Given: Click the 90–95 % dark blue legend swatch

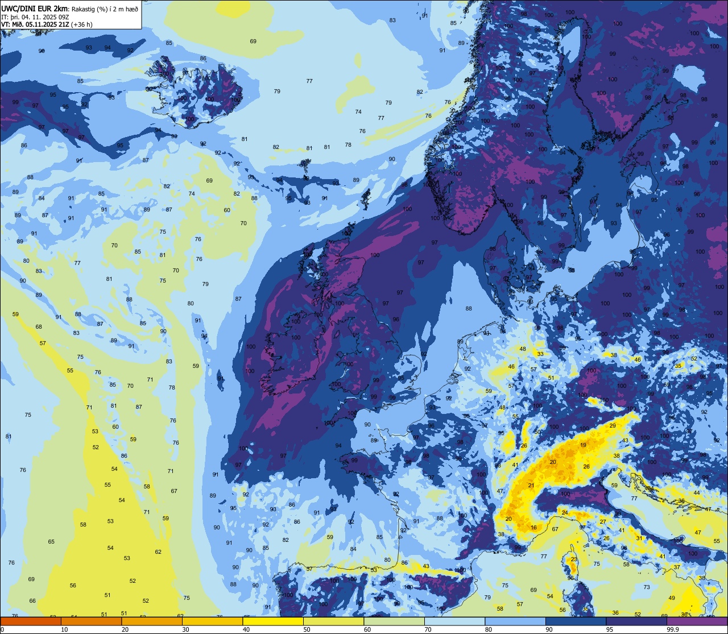Looking at the screenshot, I should [x=576, y=621].
